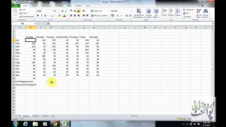Open Cell Styles gallery

point(156,13)
